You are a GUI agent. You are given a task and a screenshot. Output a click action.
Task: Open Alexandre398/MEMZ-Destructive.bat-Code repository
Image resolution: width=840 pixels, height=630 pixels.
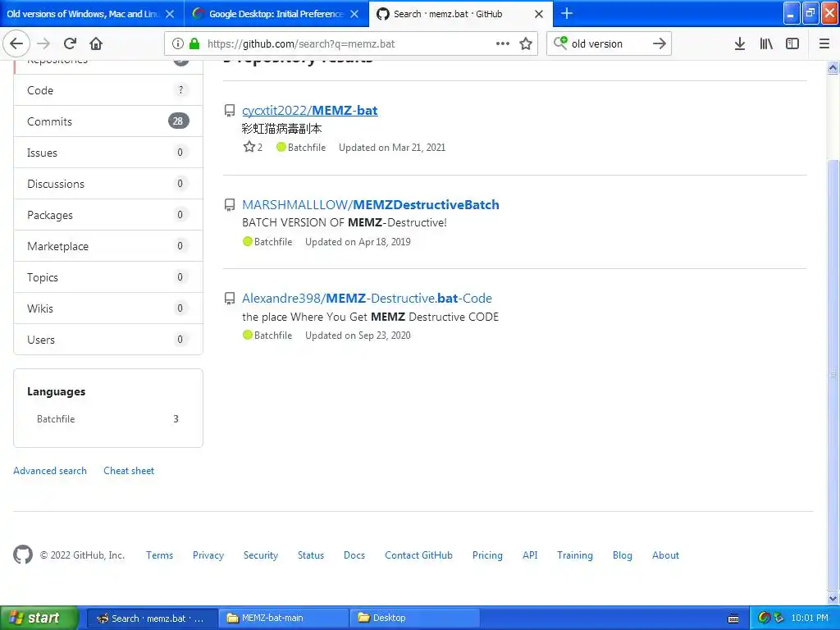point(367,299)
